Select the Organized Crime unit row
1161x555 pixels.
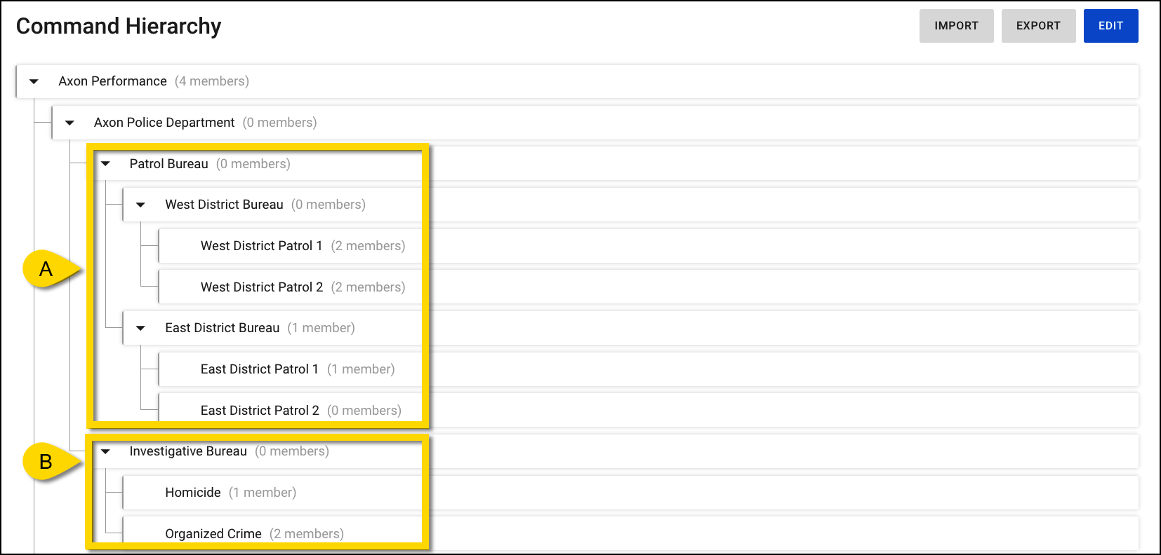pos(213,533)
